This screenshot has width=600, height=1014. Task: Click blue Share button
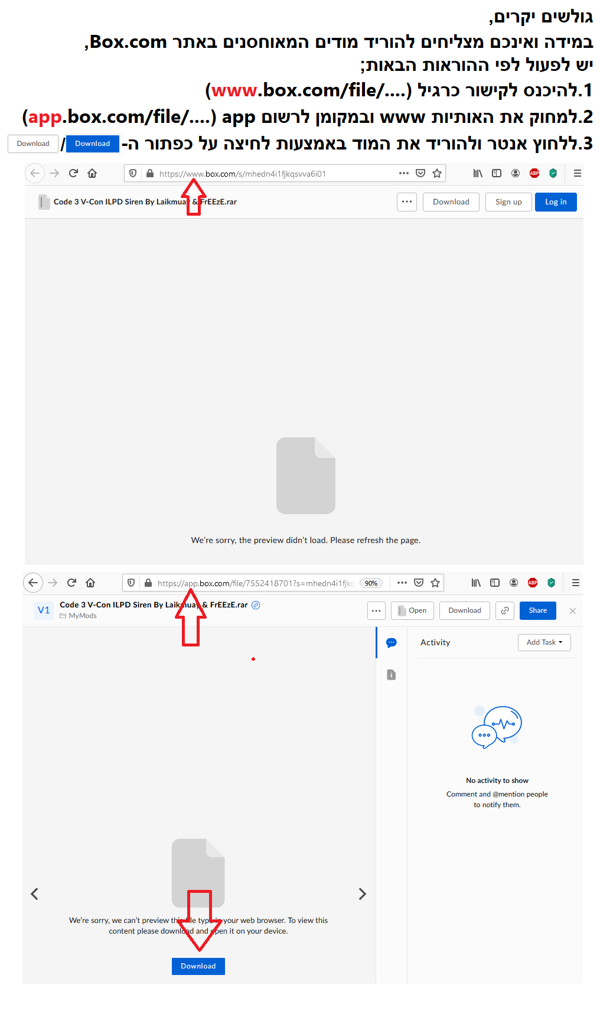click(538, 610)
